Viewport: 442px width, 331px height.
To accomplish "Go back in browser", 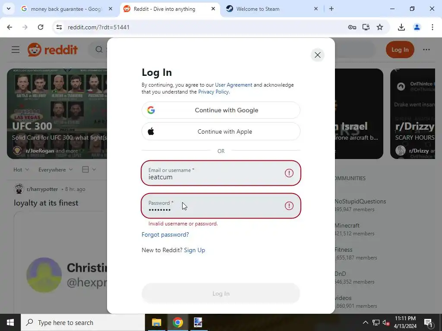I will (x=9, y=27).
